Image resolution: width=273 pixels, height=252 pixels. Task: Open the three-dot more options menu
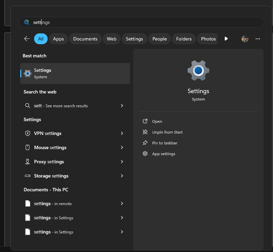[258, 39]
